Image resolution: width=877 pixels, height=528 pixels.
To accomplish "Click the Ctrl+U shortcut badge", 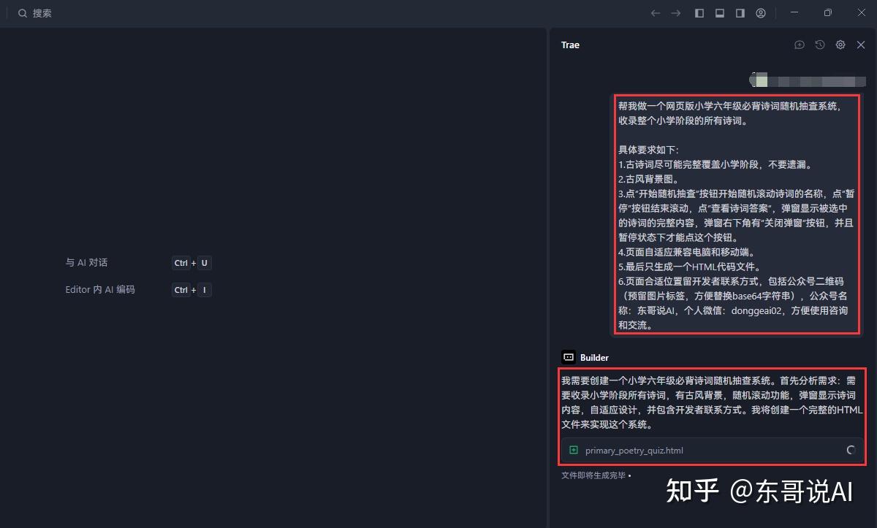I will click(193, 263).
